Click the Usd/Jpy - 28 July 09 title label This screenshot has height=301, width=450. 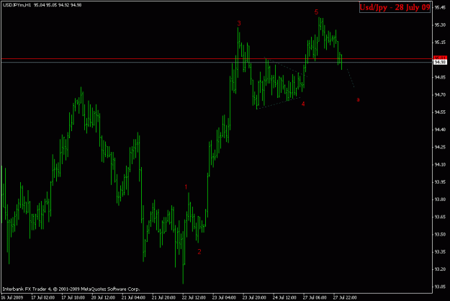(x=395, y=7)
